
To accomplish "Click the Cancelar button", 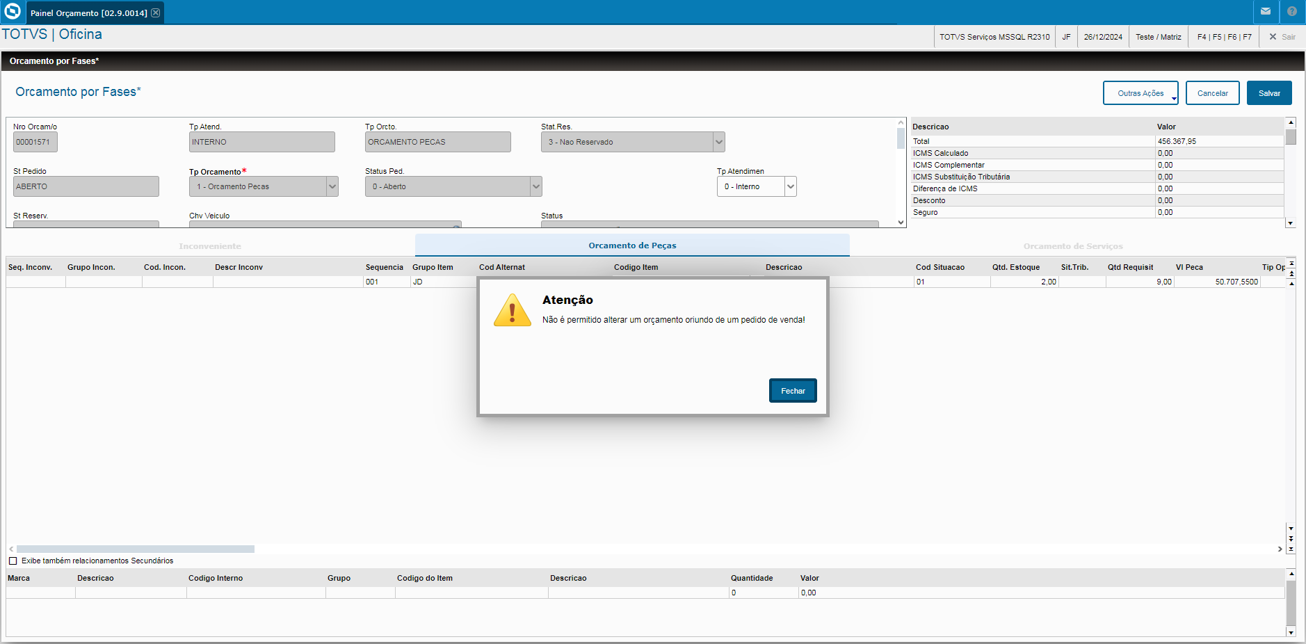I will click(1213, 93).
